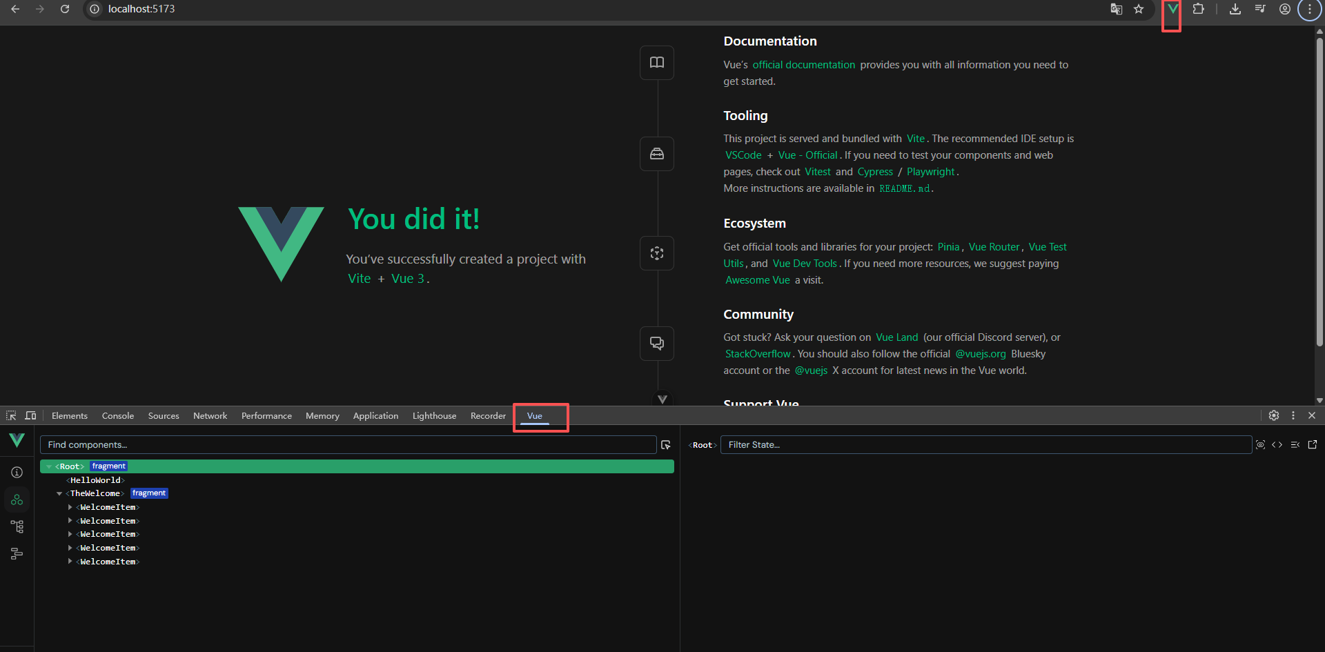
Task: Show render code brackets icon
Action: click(1277, 445)
